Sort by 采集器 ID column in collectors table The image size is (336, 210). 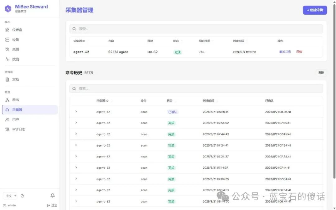pyautogui.click(x=81, y=41)
